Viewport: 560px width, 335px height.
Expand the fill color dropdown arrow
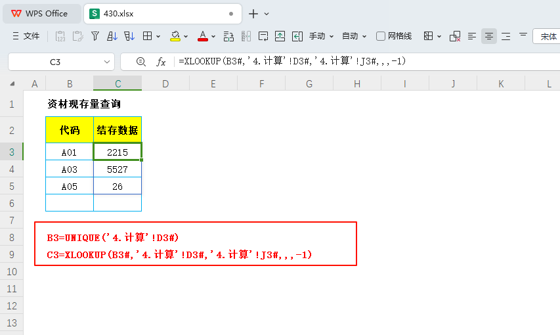[x=186, y=37]
